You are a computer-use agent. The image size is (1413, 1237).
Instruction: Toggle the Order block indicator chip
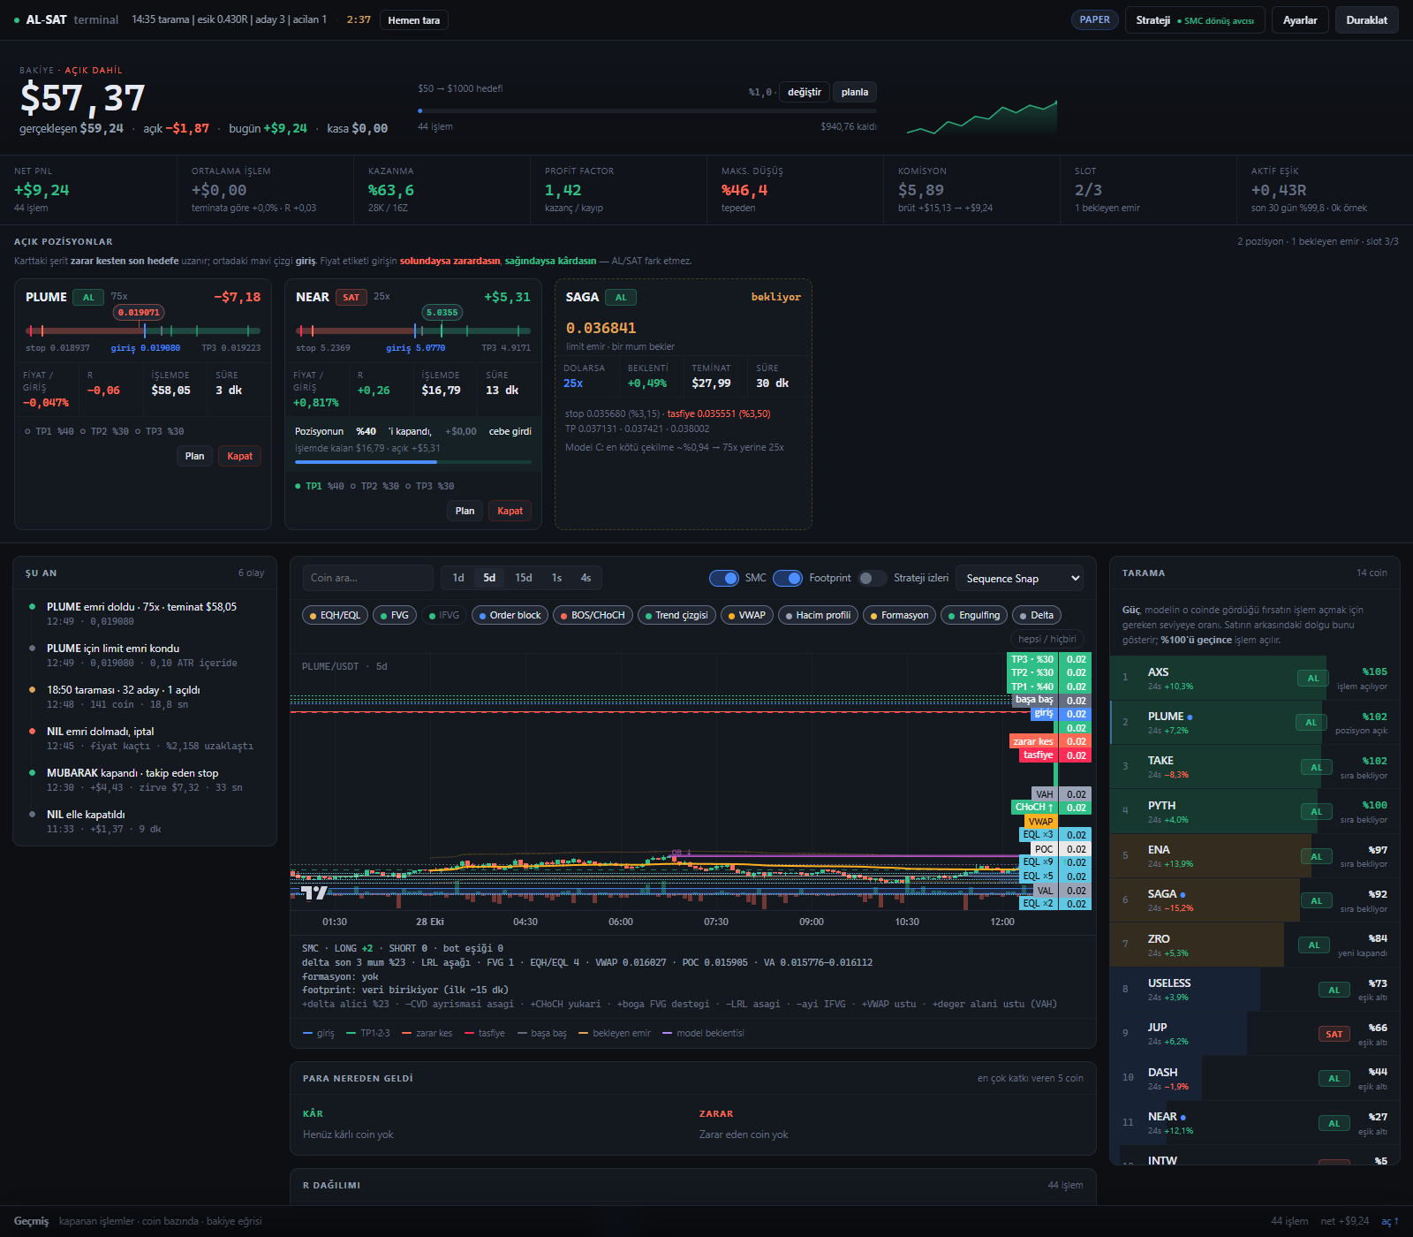pos(510,615)
